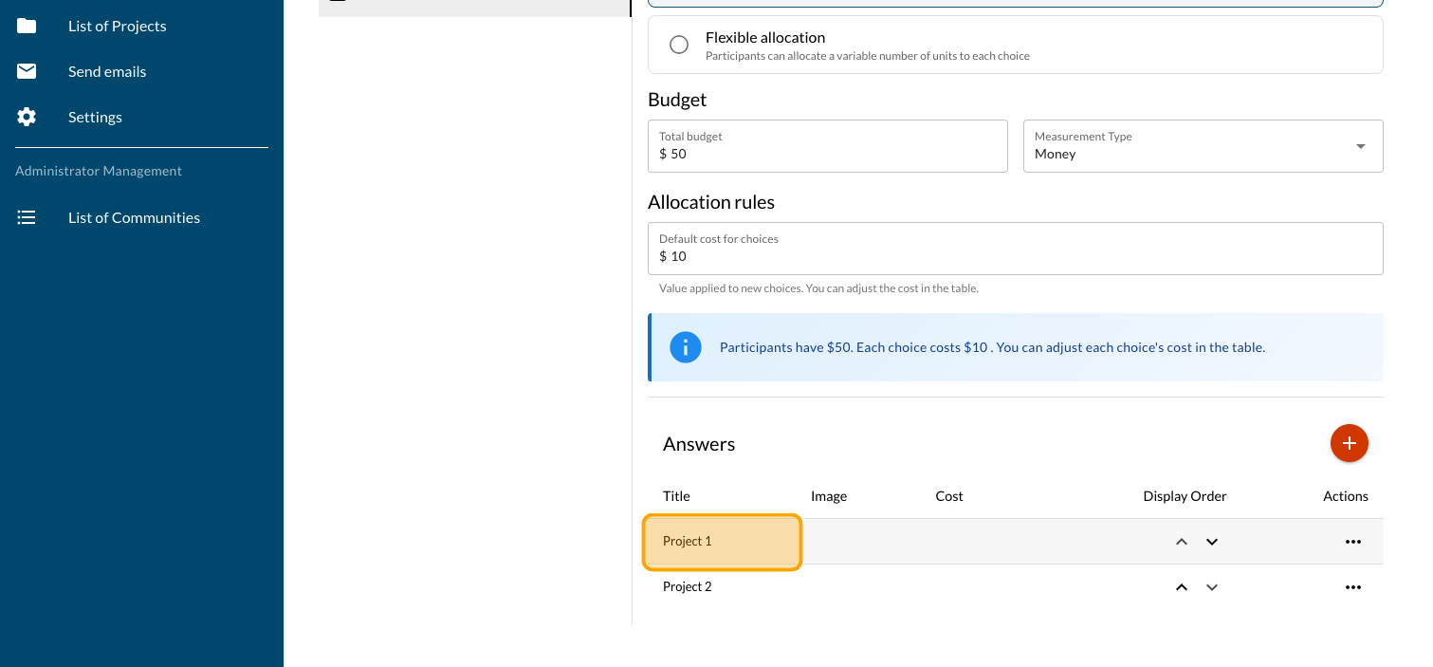The width and height of the screenshot is (1433, 667).
Task: Open the Measurement Type dropdown
Action: coord(1191,146)
